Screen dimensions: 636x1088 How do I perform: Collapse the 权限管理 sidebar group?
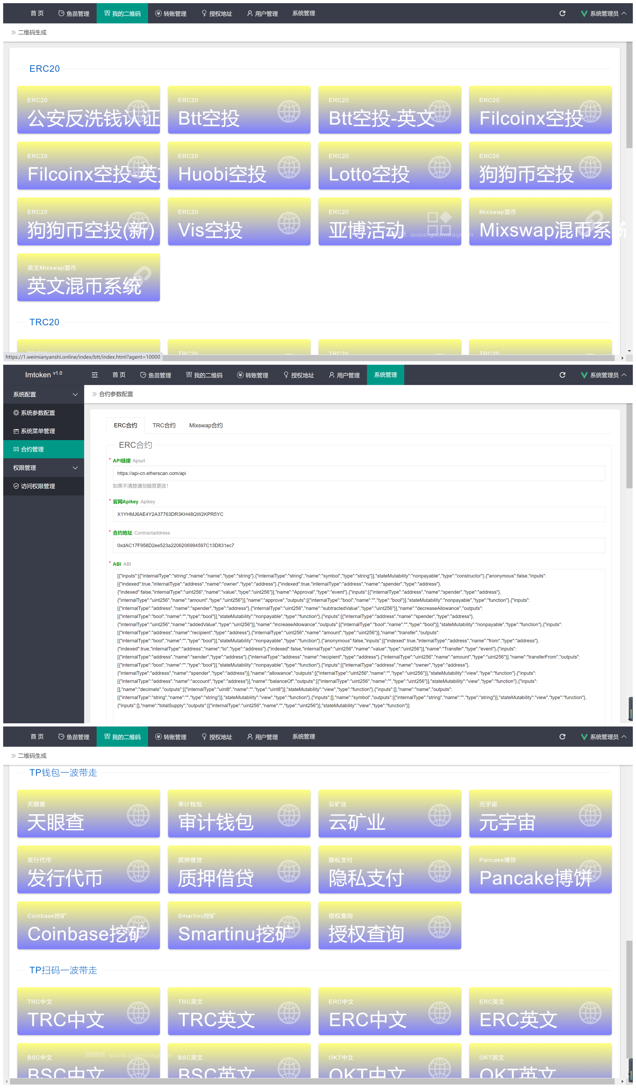(43, 468)
